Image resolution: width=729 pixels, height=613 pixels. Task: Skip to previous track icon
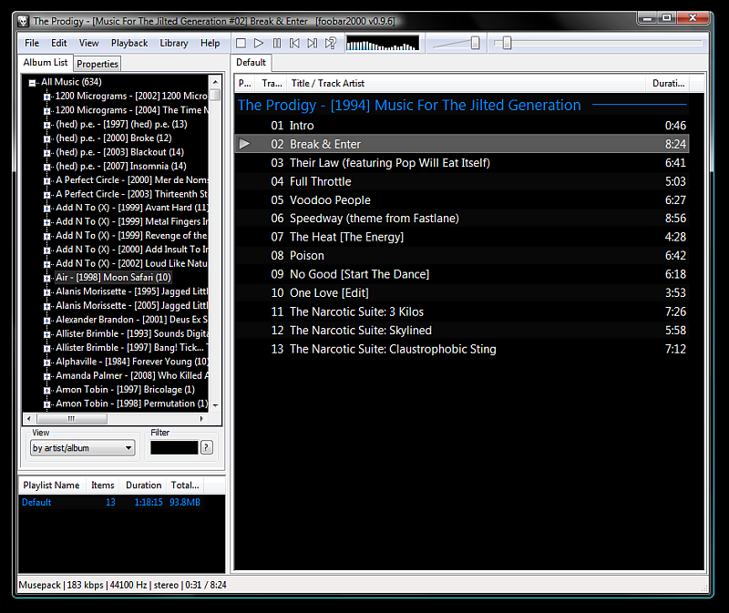pyautogui.click(x=295, y=42)
